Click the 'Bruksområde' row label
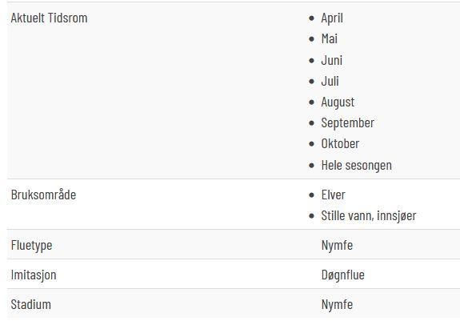This screenshot has width=460, height=333. 43,195
